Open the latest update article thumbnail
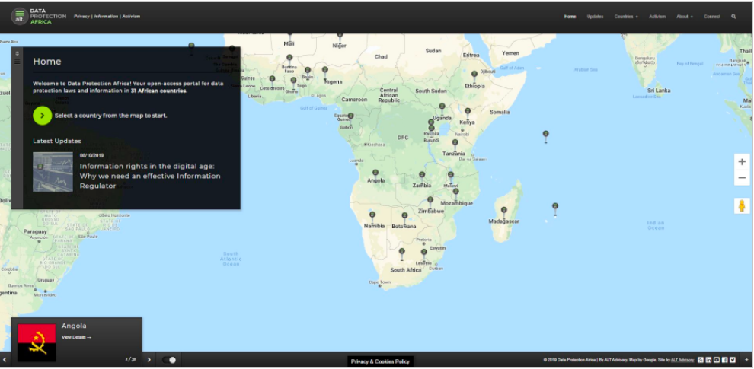Image resolution: width=754 pixels, height=369 pixels. click(x=53, y=172)
